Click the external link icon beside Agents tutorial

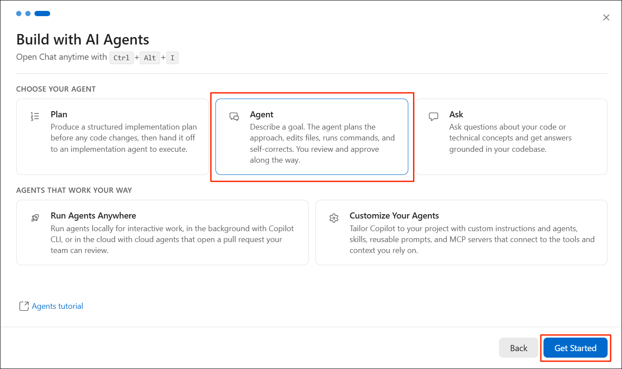tap(24, 306)
